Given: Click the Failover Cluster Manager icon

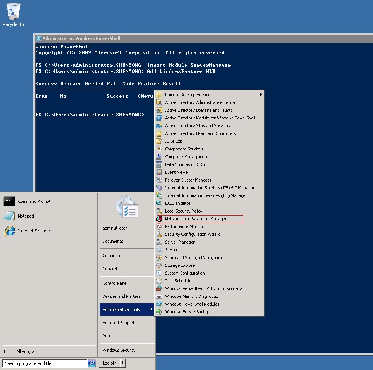Looking at the screenshot, I should [x=159, y=180].
